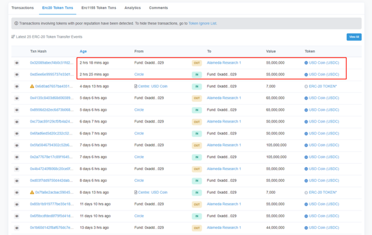Click warning triangle beside hash 0x6d0ad7657ba4351

tap(32, 86)
